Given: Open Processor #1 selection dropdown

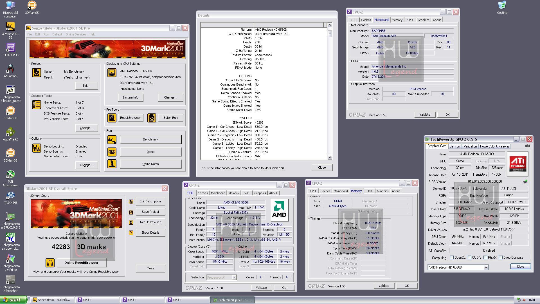Looking at the screenshot, I should point(234,278).
